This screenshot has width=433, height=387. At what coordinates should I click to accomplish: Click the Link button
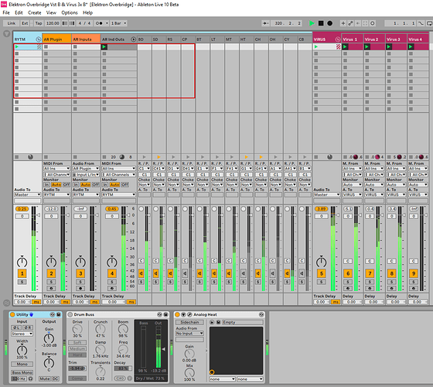pyautogui.click(x=12, y=23)
